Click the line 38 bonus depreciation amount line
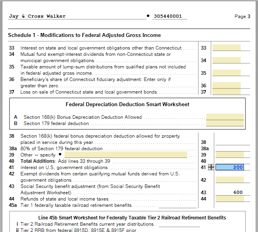 click(x=233, y=142)
